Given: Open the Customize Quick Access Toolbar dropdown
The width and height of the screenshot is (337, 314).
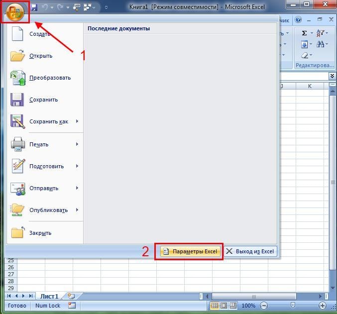Looking at the screenshot, I should (x=106, y=7).
